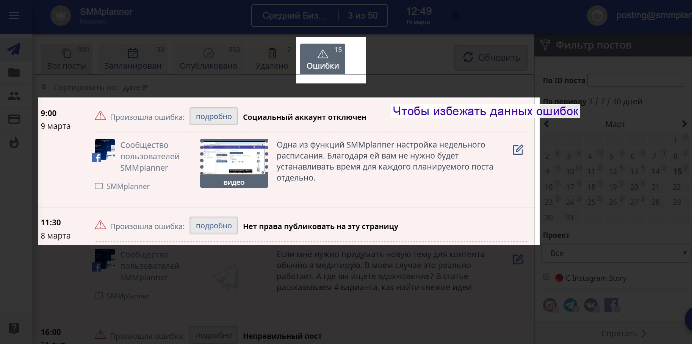Viewport: 692px width, 344px height.
Task: Click the filter funnel icon
Action: (545, 45)
